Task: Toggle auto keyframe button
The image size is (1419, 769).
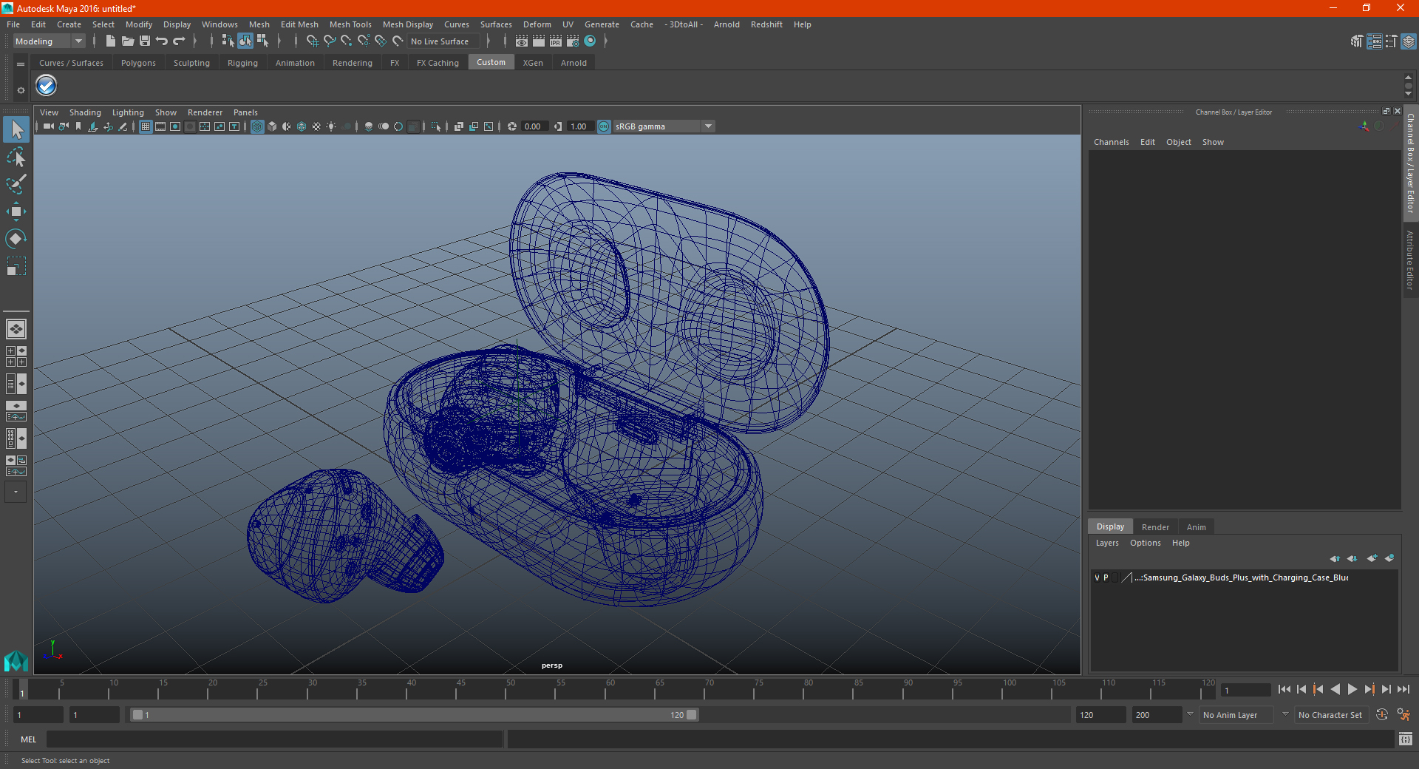Action: 1382,715
